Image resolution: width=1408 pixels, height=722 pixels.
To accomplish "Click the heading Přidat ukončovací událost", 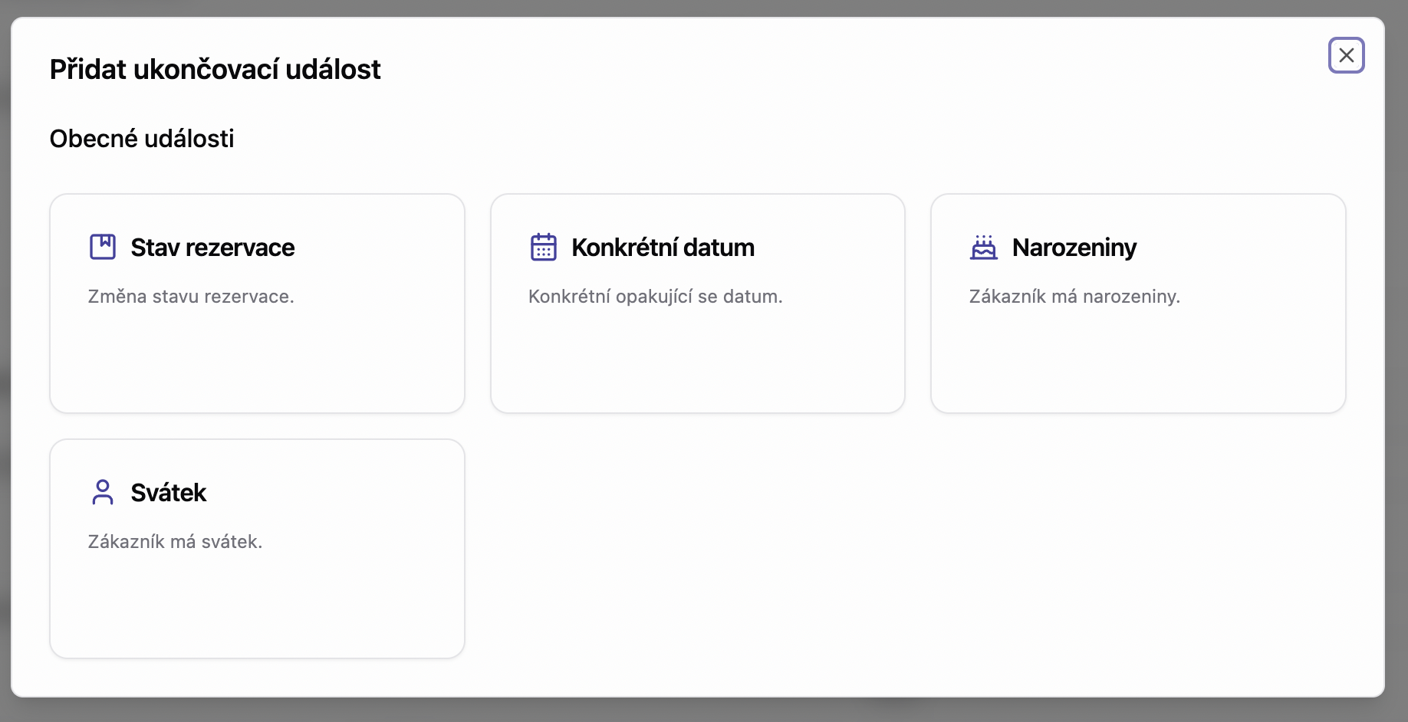I will (215, 69).
